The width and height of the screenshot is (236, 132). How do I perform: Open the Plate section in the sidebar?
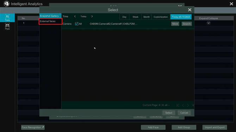pos(7,26)
